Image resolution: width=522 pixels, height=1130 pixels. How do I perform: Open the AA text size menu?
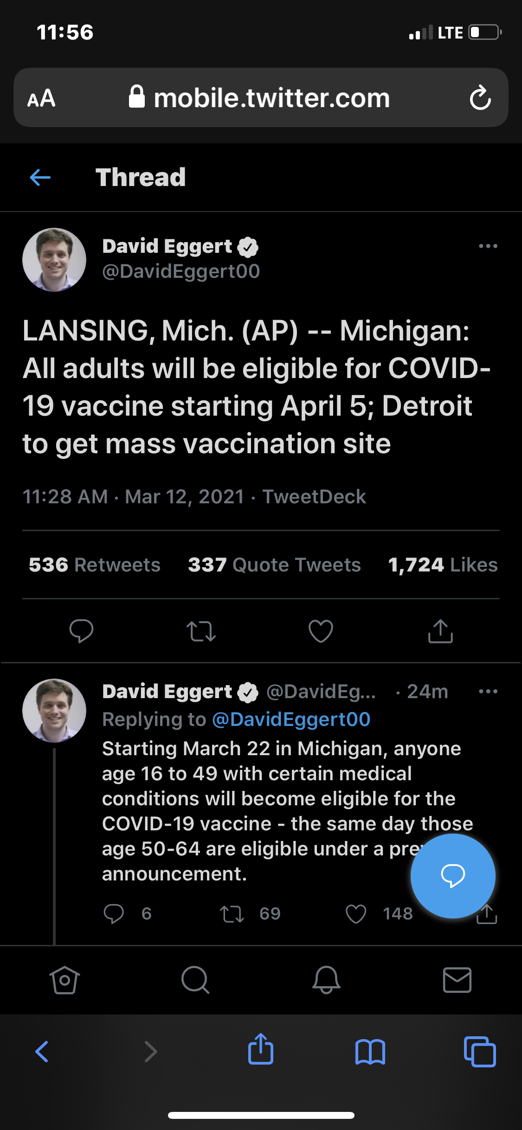[x=42, y=98]
